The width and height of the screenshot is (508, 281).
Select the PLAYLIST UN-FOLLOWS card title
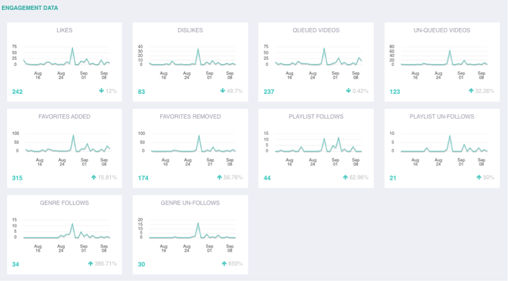pyautogui.click(x=442, y=117)
